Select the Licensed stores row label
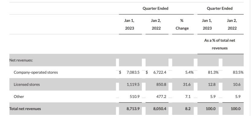 click(x=27, y=84)
